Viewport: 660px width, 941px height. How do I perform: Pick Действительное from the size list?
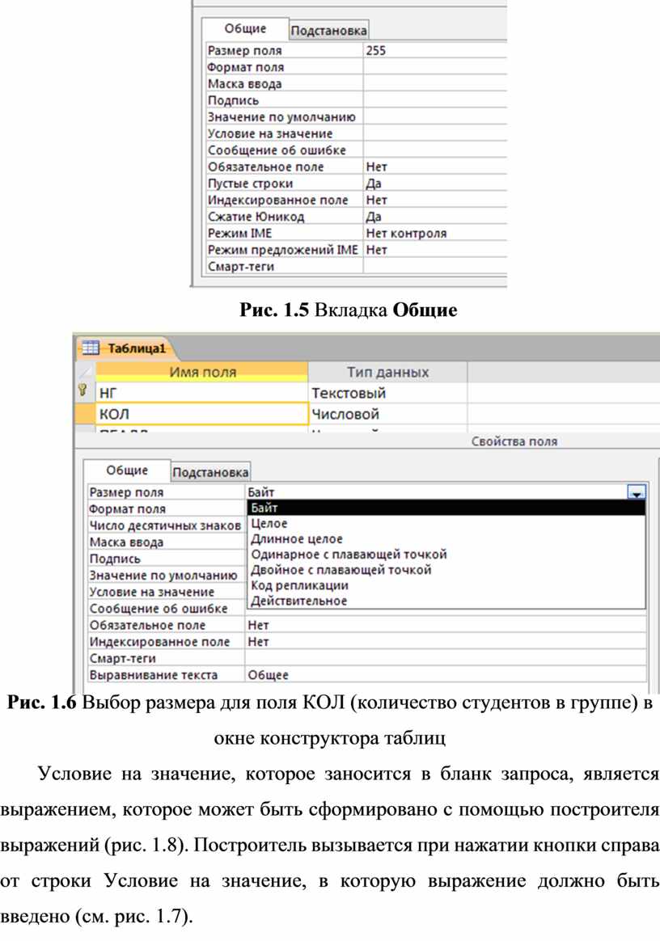[x=446, y=601]
